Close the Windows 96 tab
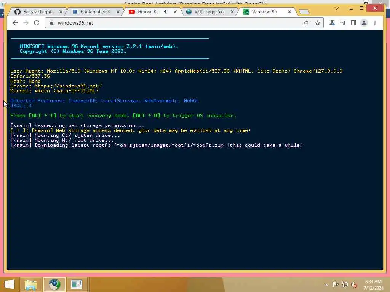390x292 pixels. [289, 12]
